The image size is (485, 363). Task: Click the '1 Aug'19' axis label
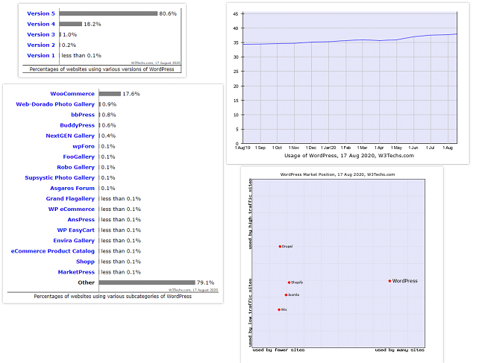coord(242,148)
